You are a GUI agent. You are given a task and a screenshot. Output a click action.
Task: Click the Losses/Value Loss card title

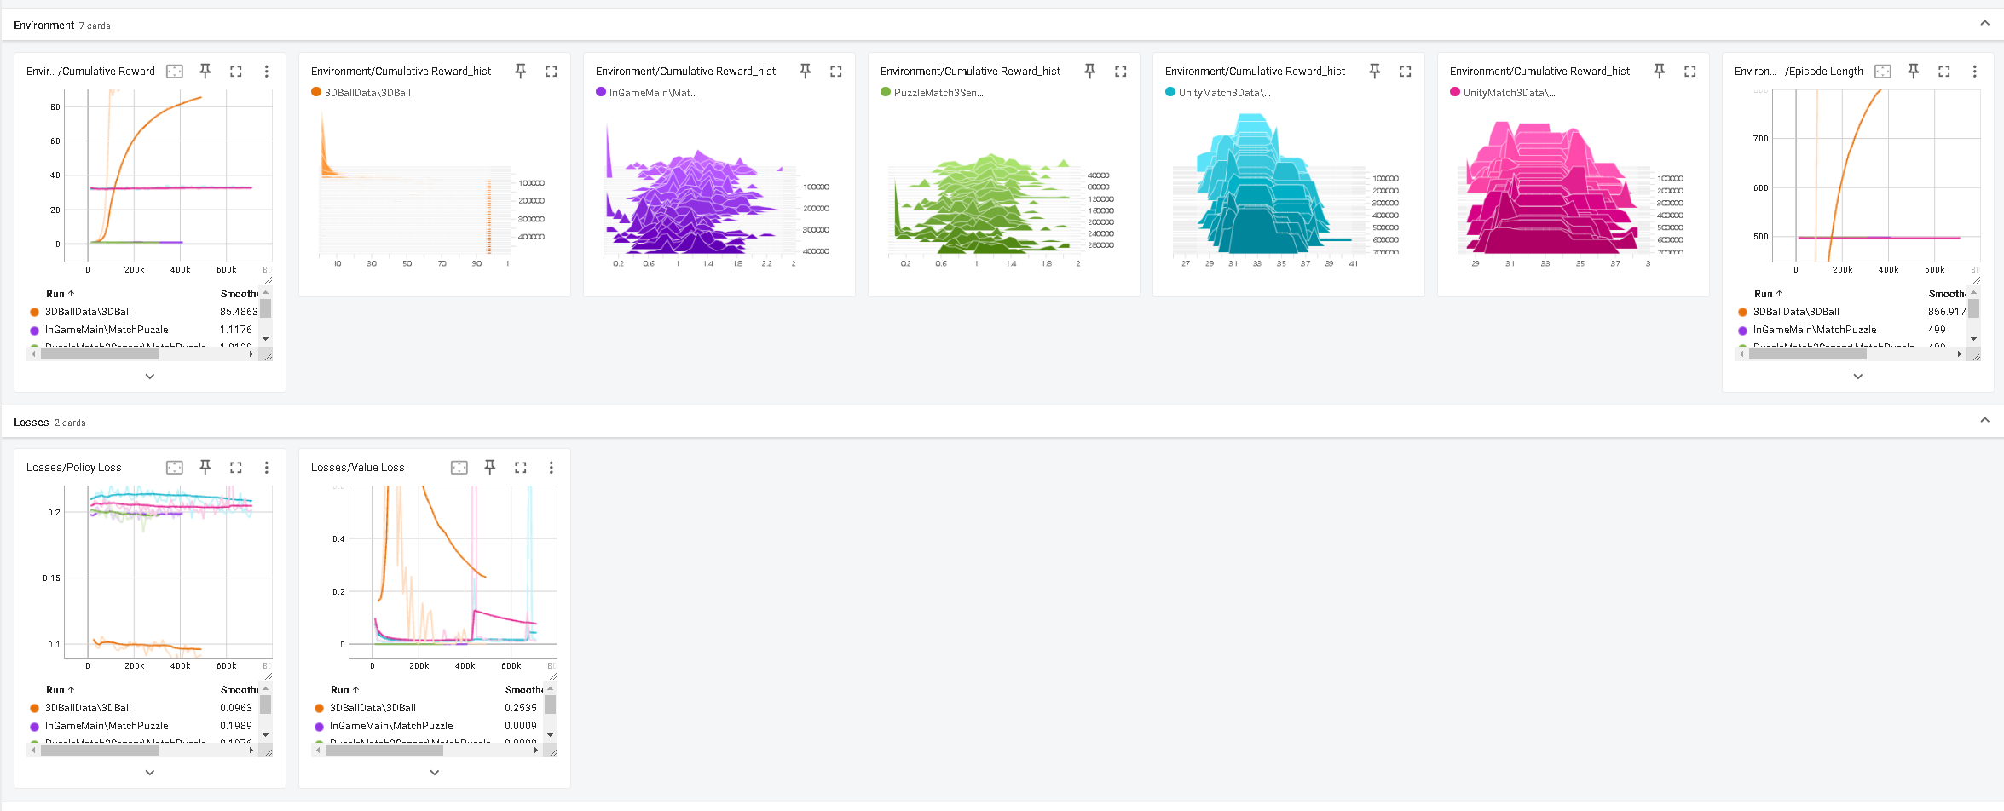(x=358, y=468)
